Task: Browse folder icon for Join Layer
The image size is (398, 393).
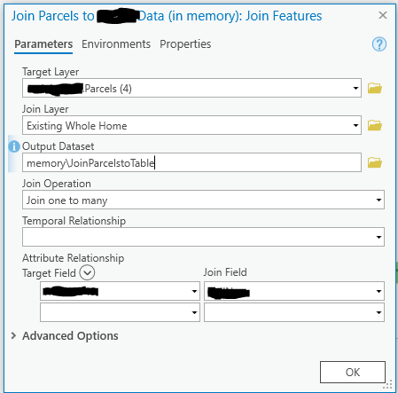Action: point(375,125)
